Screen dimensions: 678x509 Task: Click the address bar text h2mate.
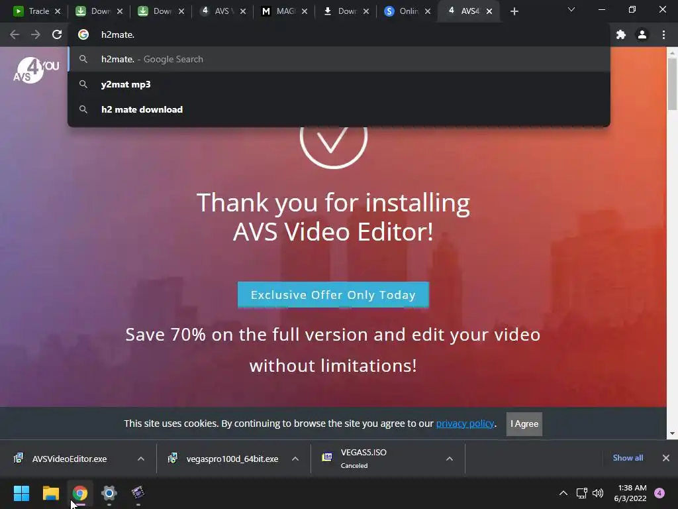[118, 34]
